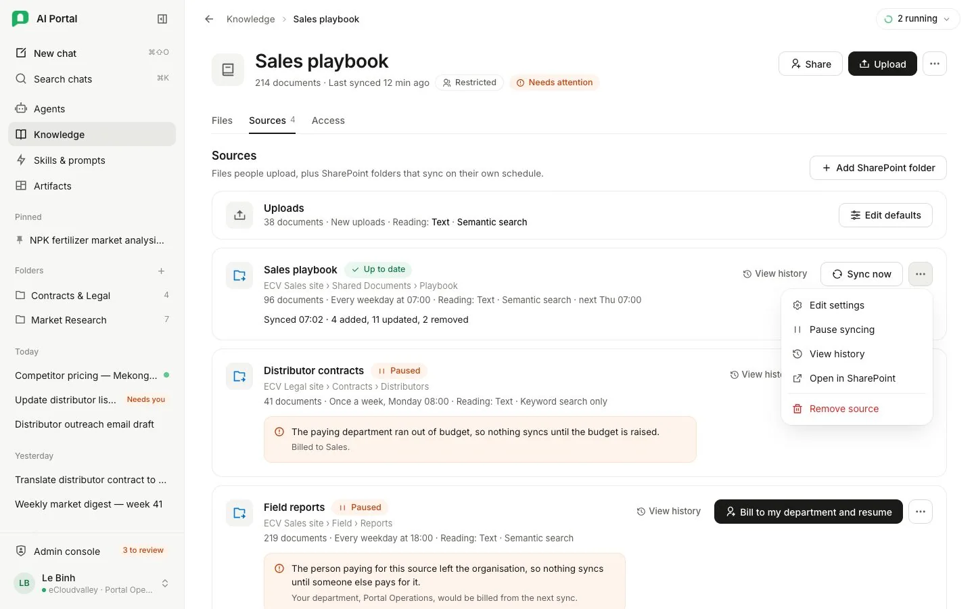Click the Upload button

tap(883, 64)
